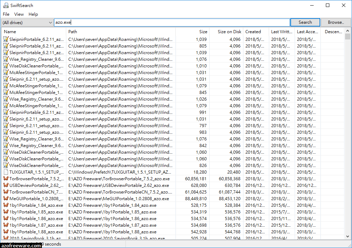Image resolution: width=352 pixels, height=248 pixels.
Task: Click the MeGUIPortable_1.0.2808 file icon
Action: coord(6,198)
